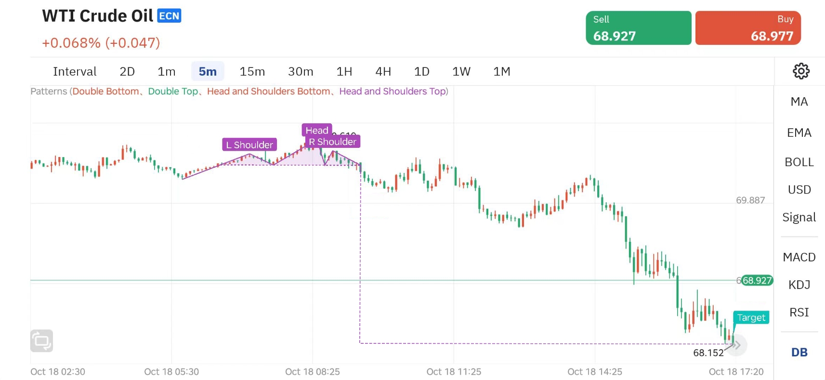The height and width of the screenshot is (380, 825).
Task: Enable the RSI indicator
Action: pos(799,313)
